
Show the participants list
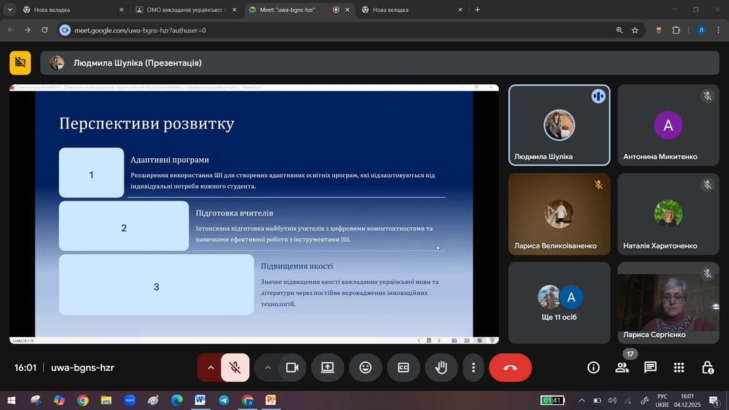tap(622, 368)
